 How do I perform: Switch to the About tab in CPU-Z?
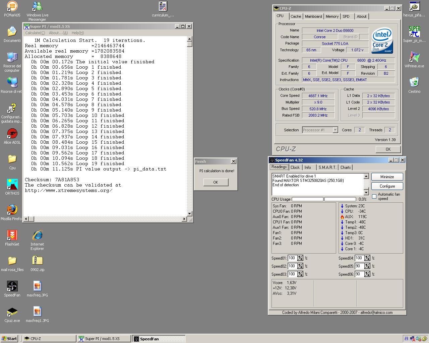[362, 16]
